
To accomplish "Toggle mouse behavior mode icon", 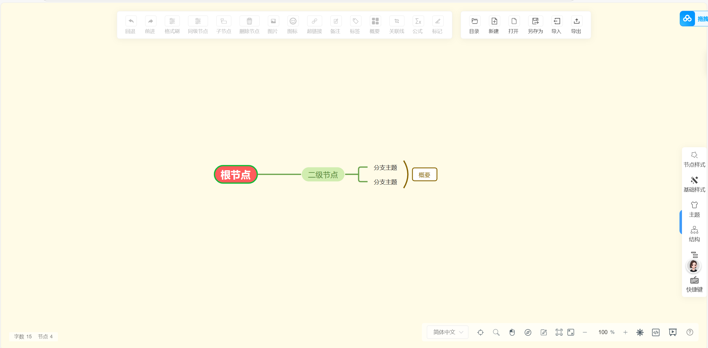I will pyautogui.click(x=512, y=332).
